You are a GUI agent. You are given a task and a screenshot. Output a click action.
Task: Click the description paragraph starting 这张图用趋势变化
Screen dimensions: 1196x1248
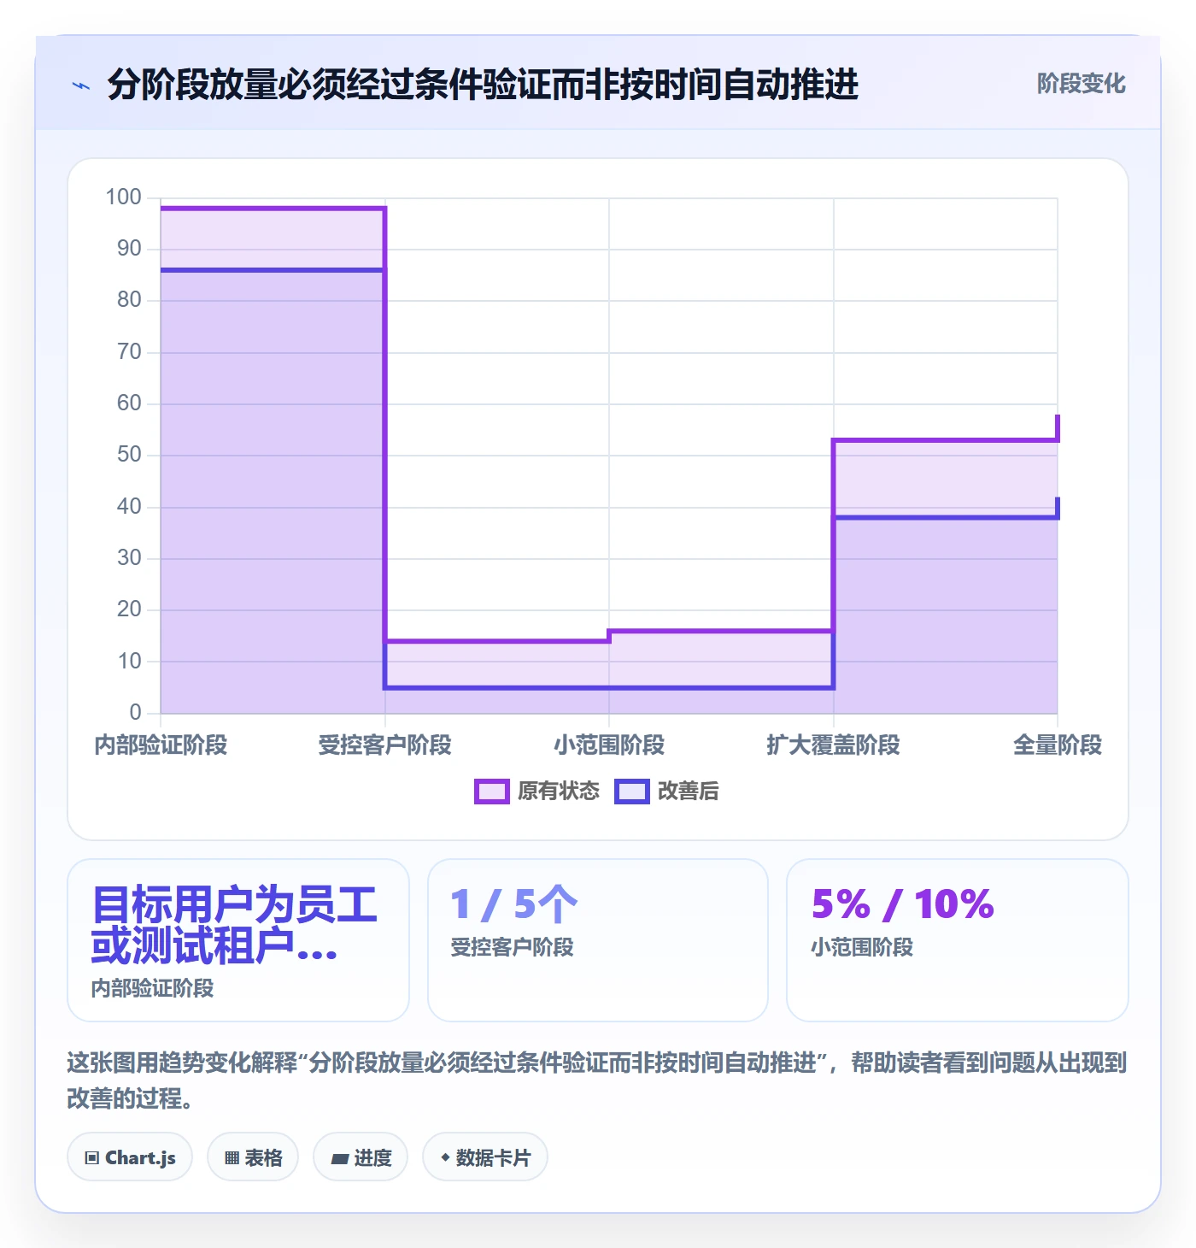click(597, 1080)
